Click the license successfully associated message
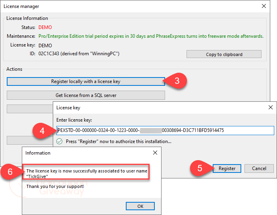This screenshot has width=277, height=215. point(87,174)
